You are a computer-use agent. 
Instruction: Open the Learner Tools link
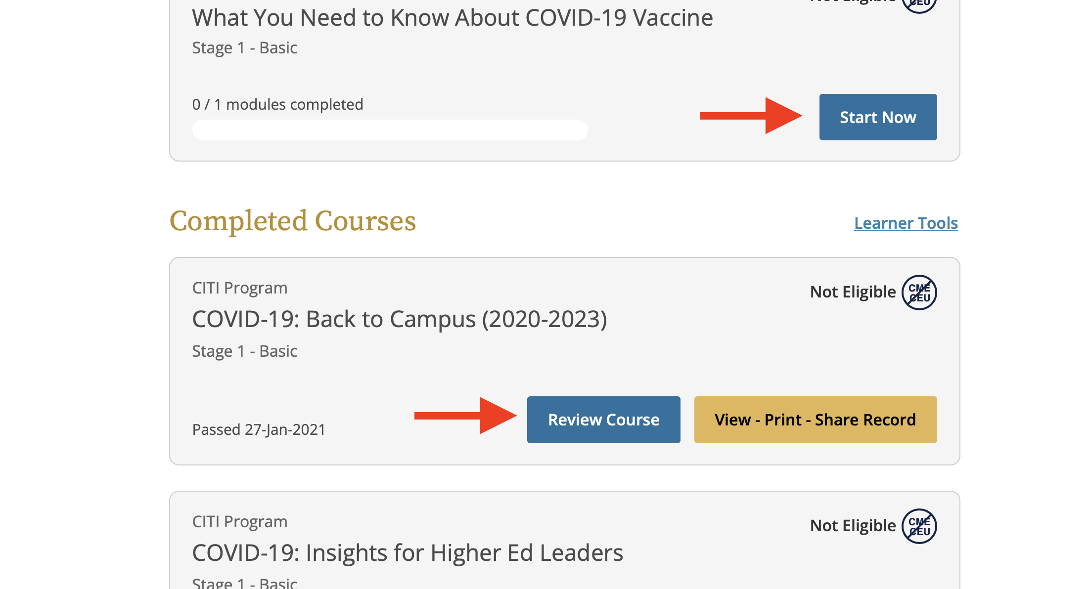pyautogui.click(x=906, y=223)
